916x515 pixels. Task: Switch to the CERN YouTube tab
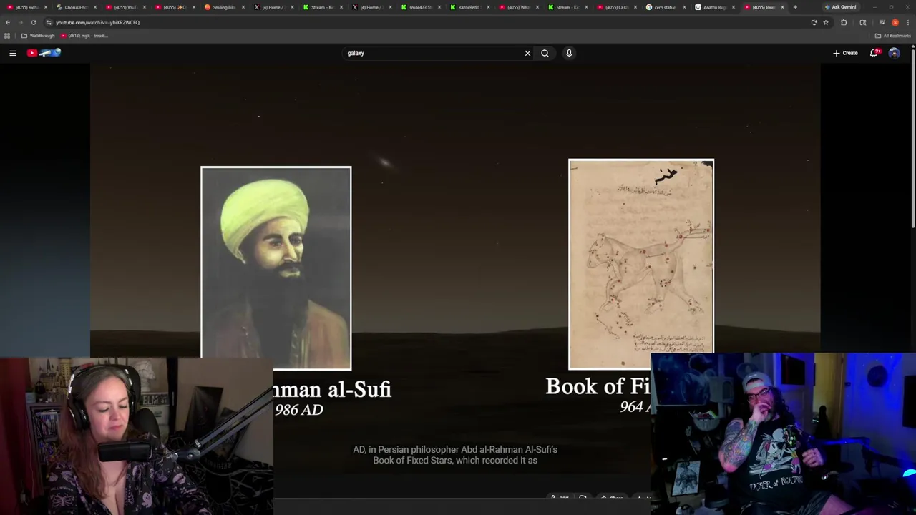616,7
